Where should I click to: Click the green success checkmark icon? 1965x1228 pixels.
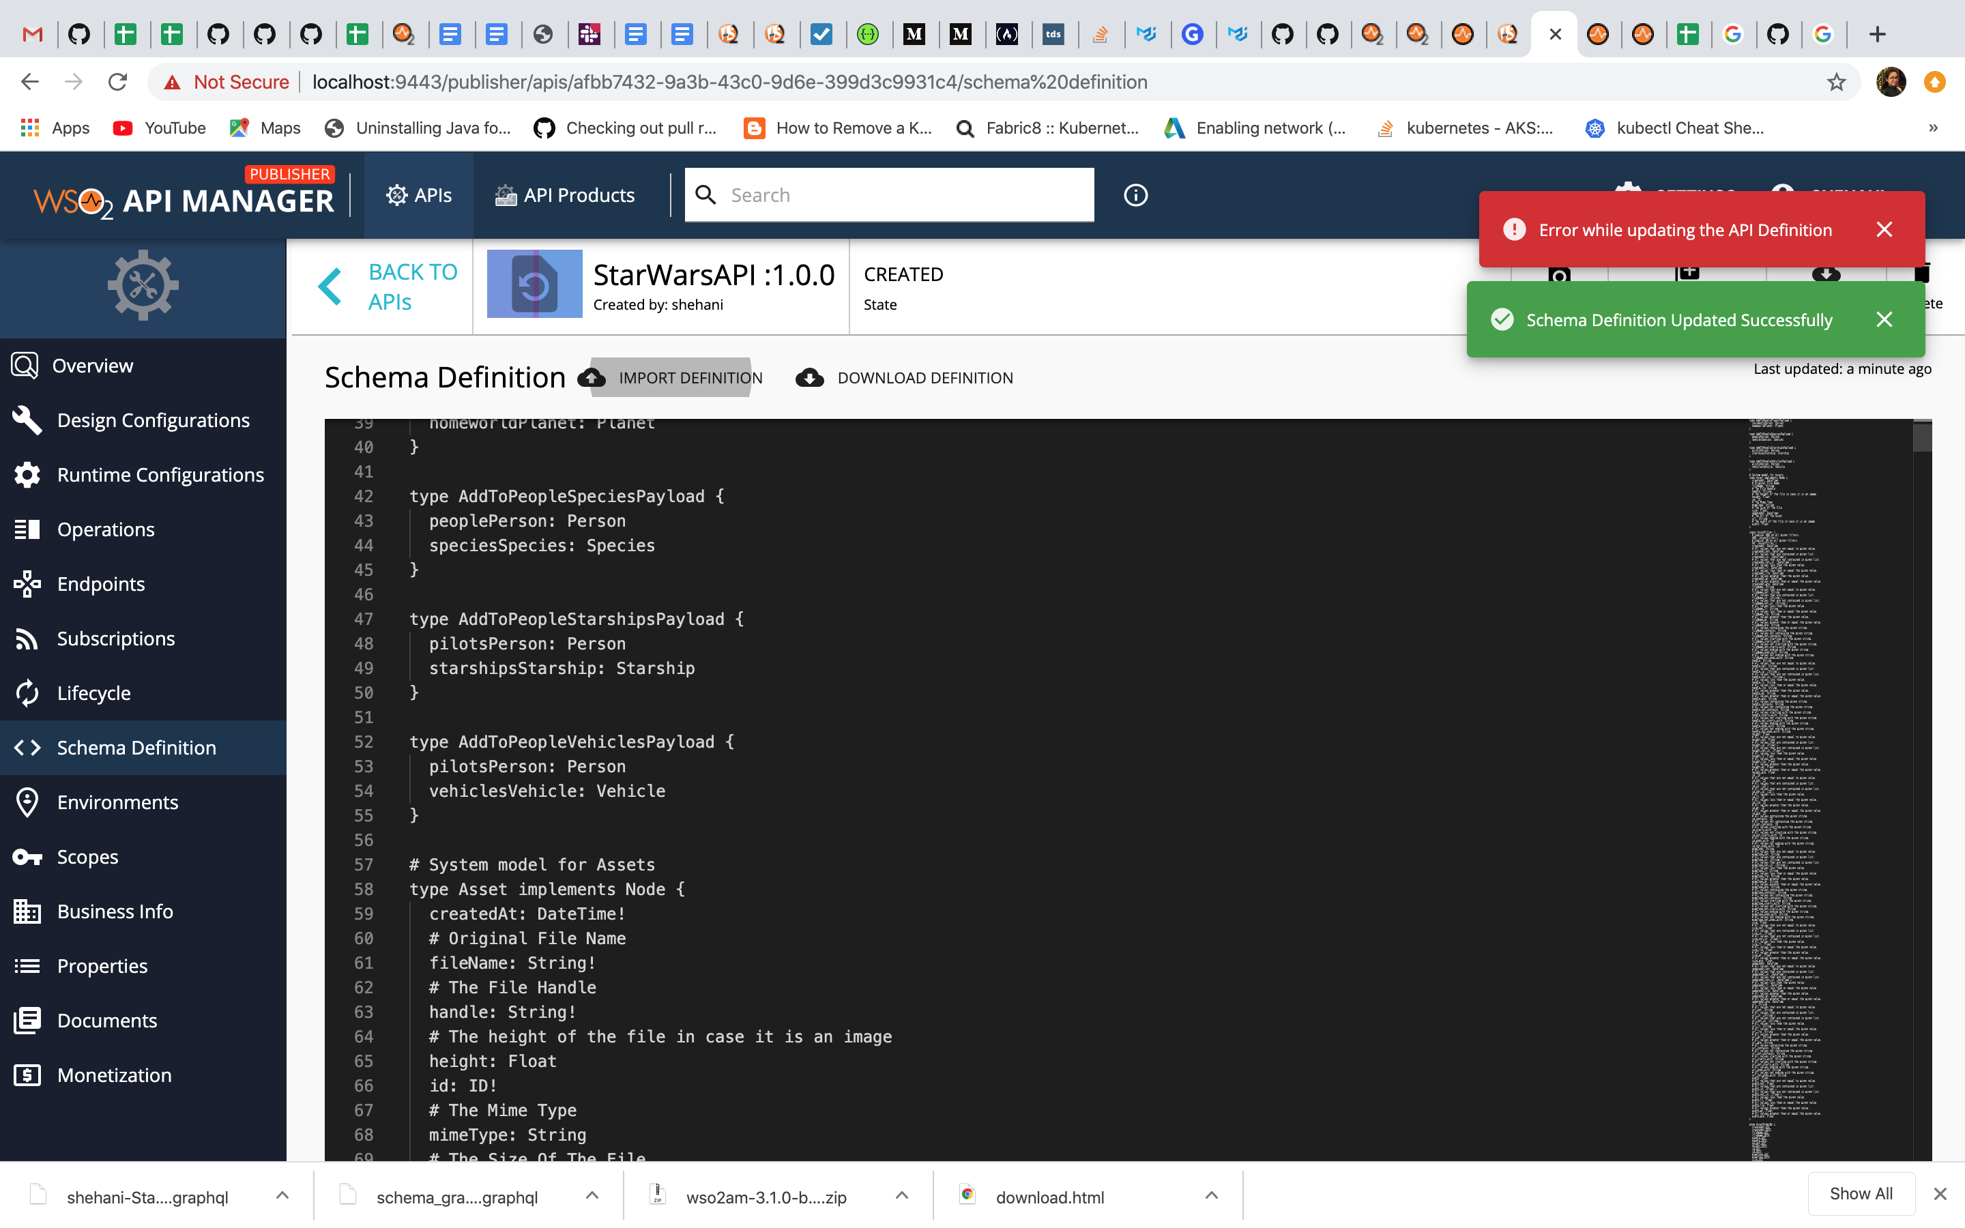(1502, 320)
